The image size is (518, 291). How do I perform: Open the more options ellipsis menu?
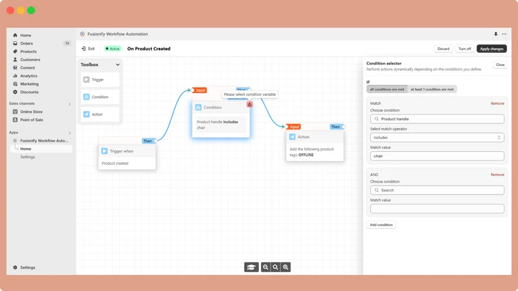(x=504, y=34)
